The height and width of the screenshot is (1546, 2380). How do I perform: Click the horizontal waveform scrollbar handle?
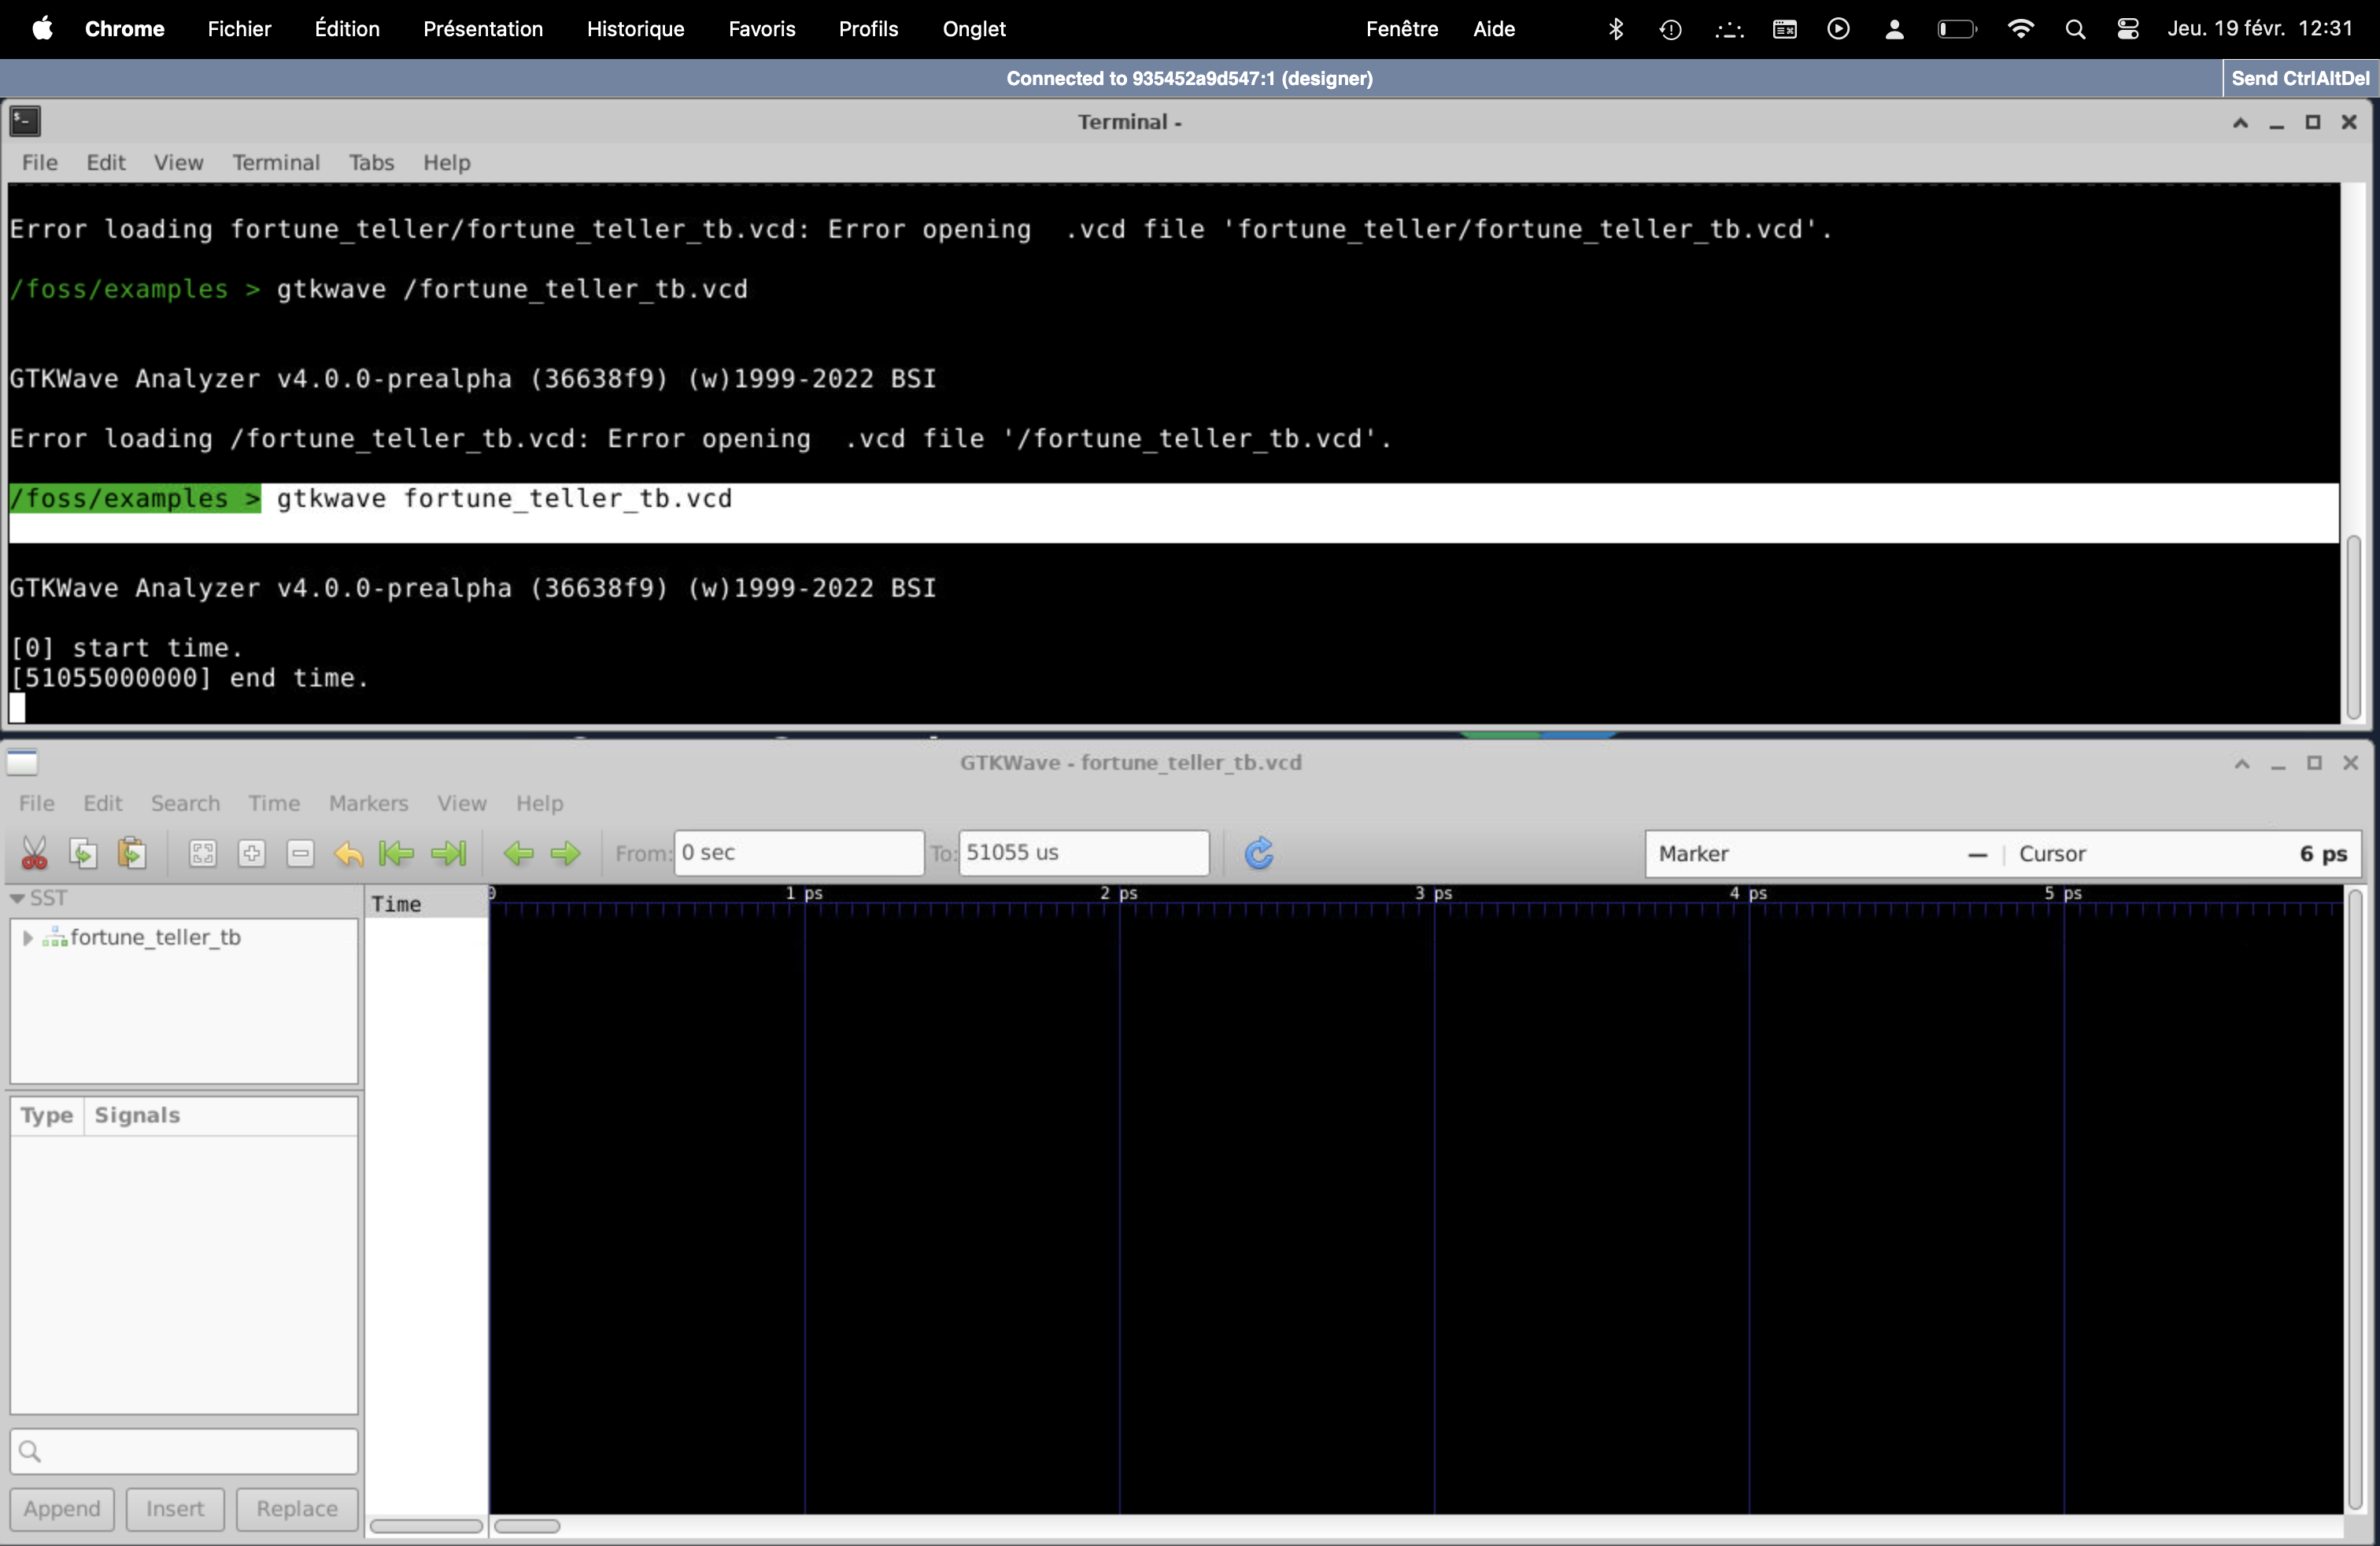click(527, 1526)
